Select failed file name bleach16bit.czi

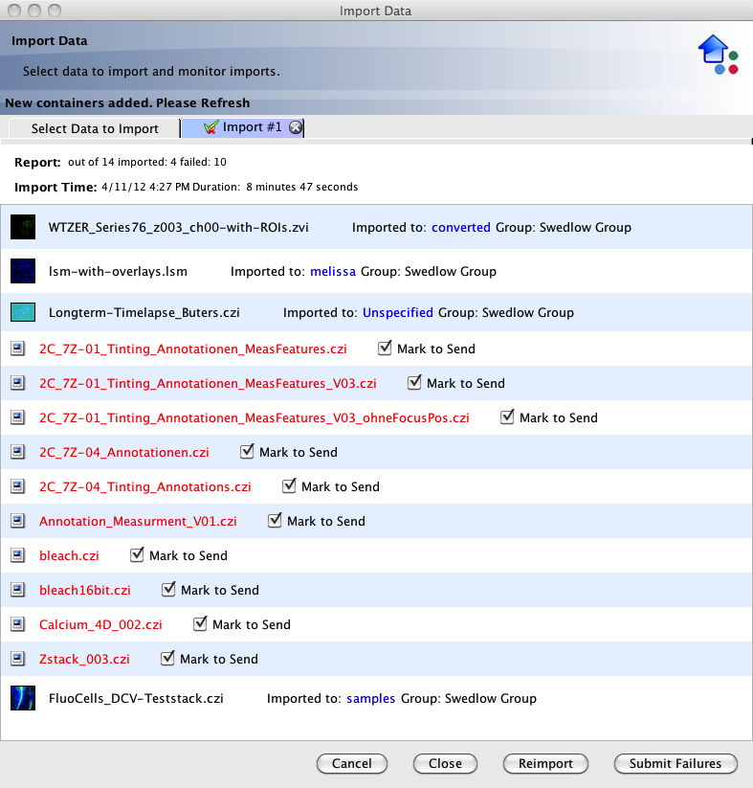coord(85,590)
